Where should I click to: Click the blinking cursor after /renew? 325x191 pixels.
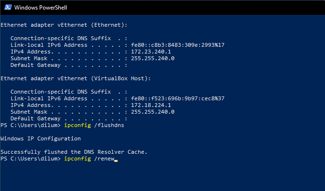[116, 159]
